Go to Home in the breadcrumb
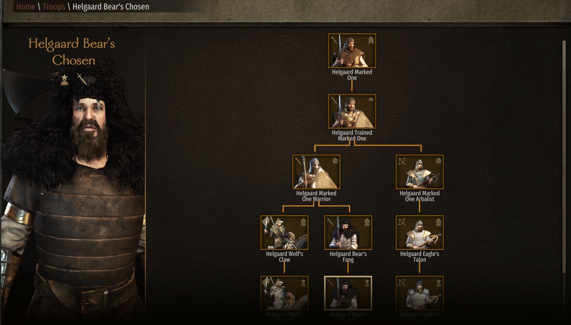 pyautogui.click(x=26, y=7)
